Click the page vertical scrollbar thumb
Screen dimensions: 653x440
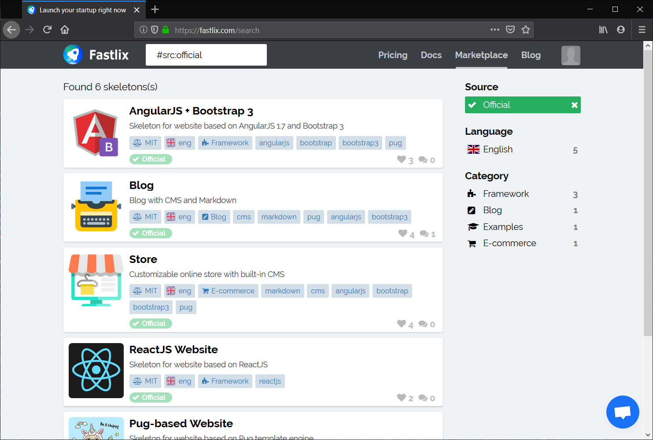[x=648, y=192]
